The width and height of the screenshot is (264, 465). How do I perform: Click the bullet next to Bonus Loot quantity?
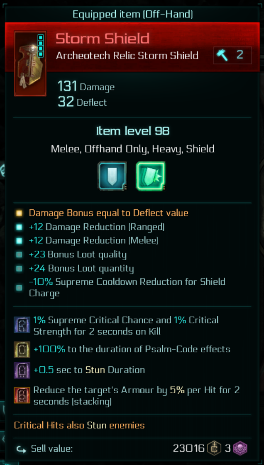[19, 269]
